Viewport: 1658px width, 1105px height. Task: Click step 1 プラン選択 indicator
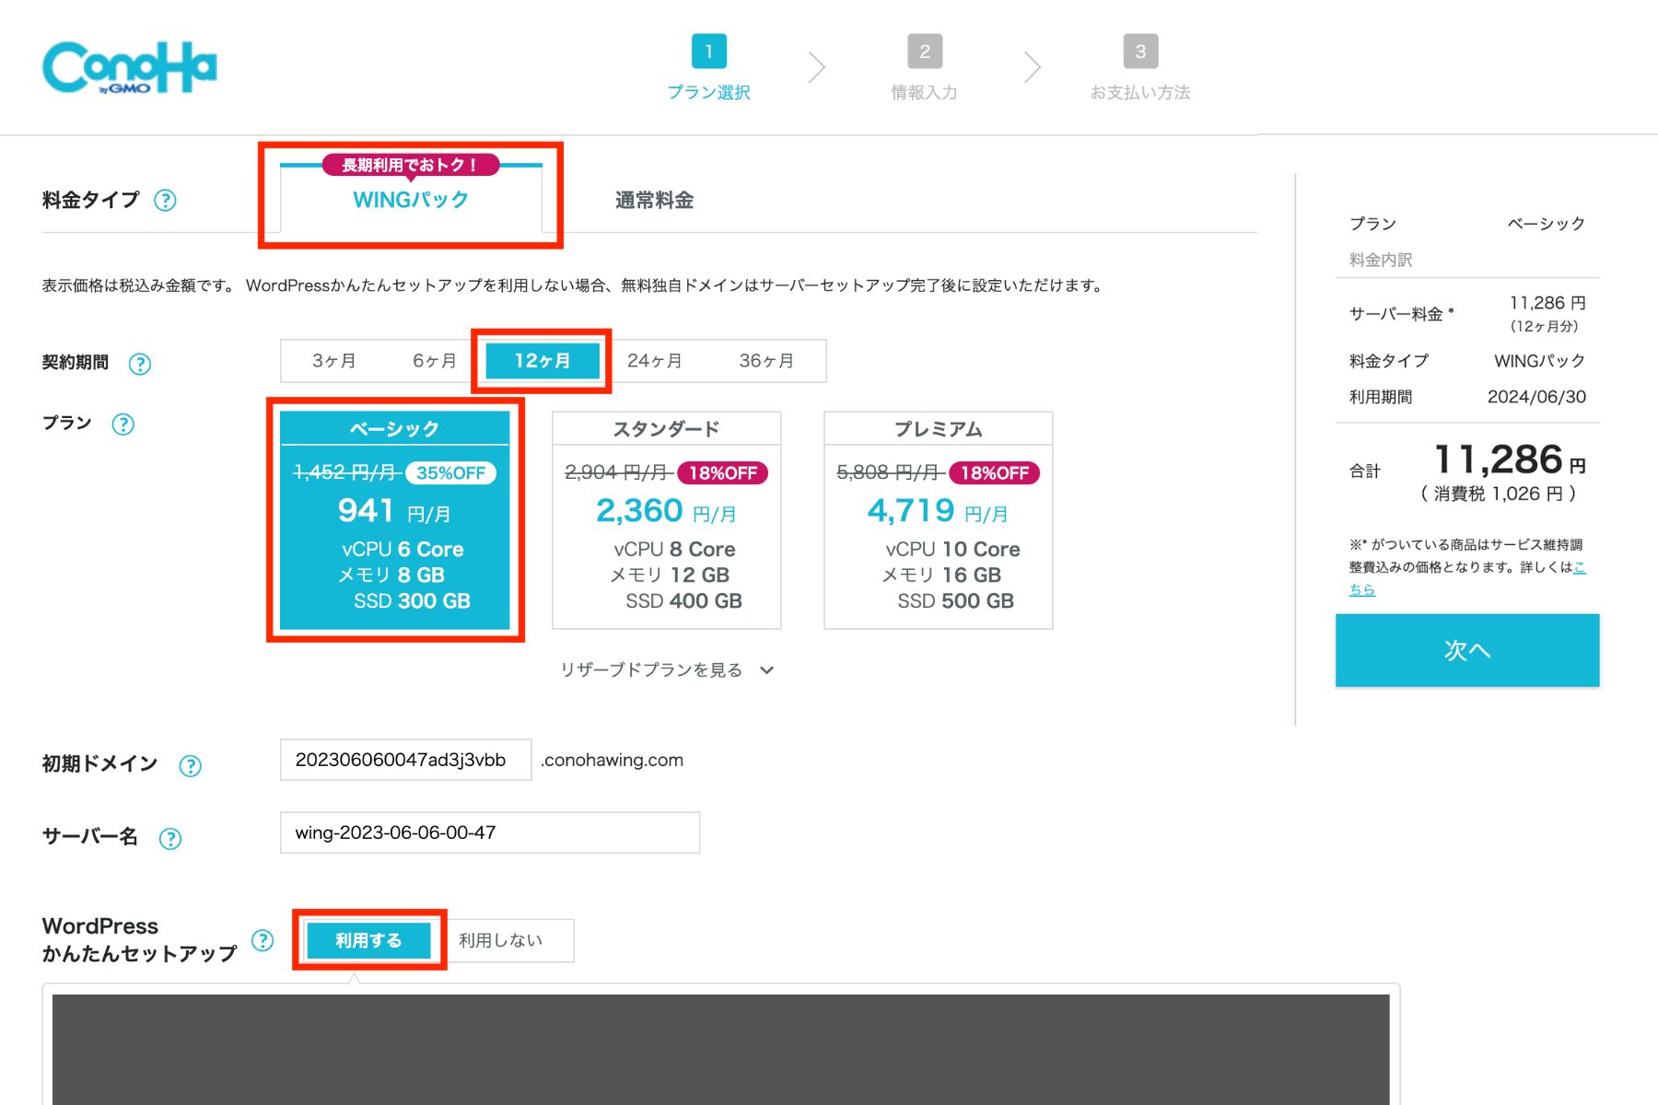click(x=708, y=68)
